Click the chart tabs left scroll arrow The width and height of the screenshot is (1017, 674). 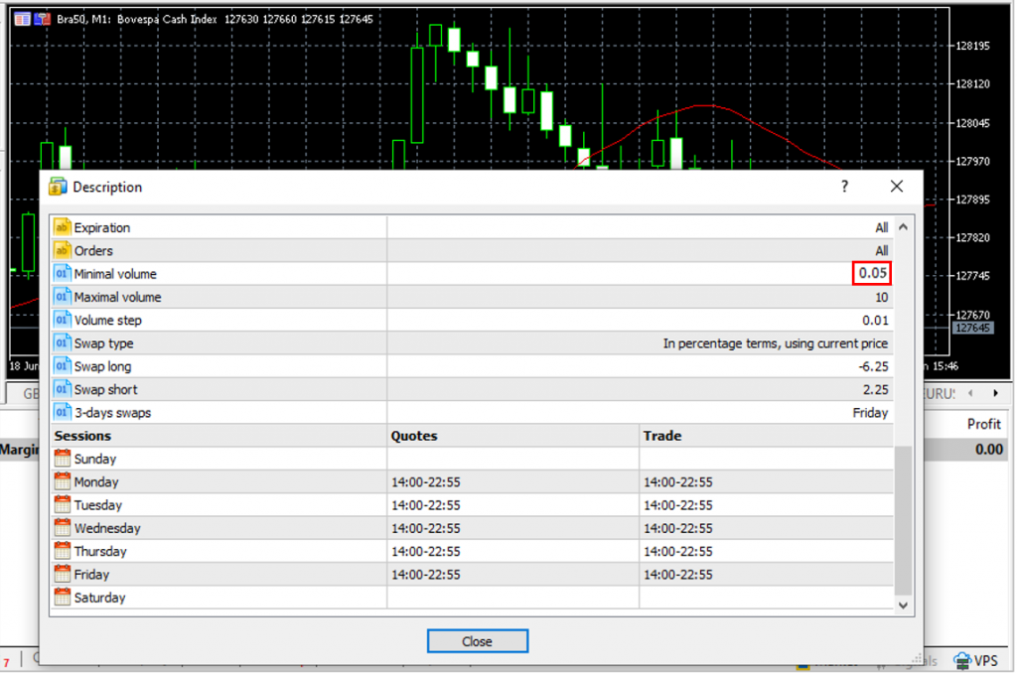[970, 393]
